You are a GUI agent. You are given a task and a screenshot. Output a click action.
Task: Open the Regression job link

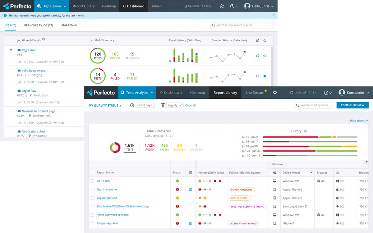tap(29, 50)
